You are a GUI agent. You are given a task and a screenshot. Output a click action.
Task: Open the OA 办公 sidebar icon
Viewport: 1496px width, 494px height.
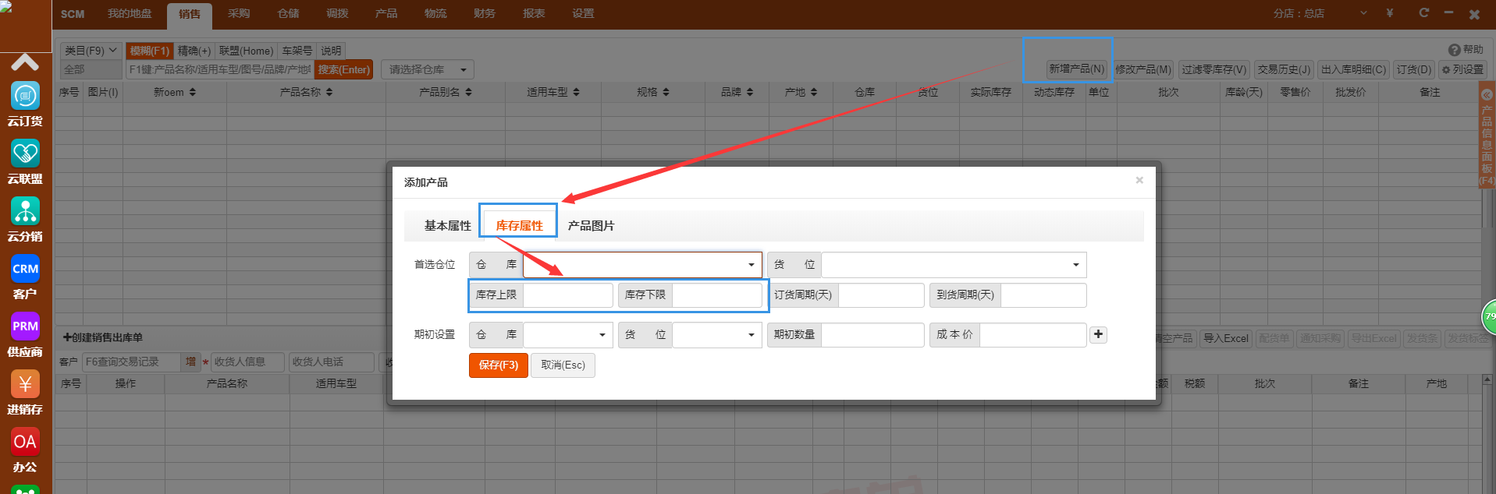25,443
